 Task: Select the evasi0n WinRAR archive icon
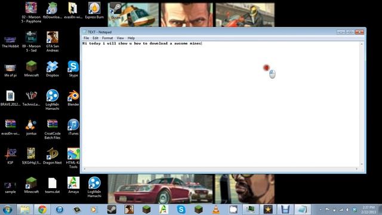tap(10, 127)
